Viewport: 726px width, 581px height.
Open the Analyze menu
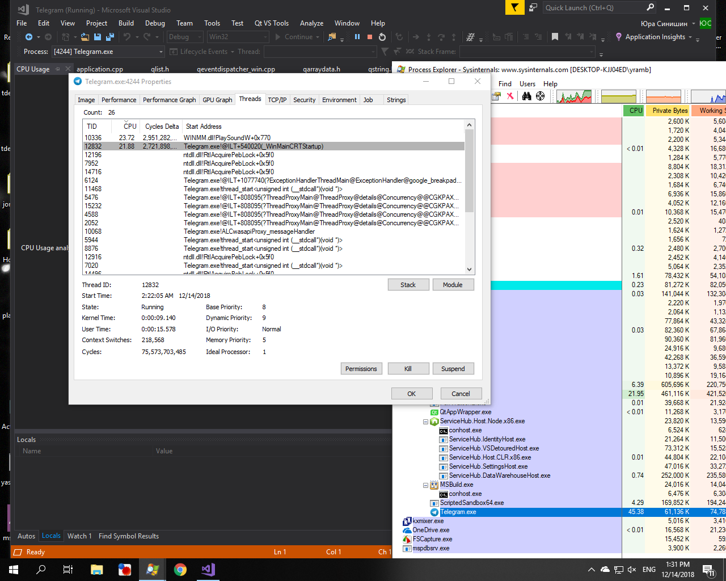pyautogui.click(x=311, y=23)
